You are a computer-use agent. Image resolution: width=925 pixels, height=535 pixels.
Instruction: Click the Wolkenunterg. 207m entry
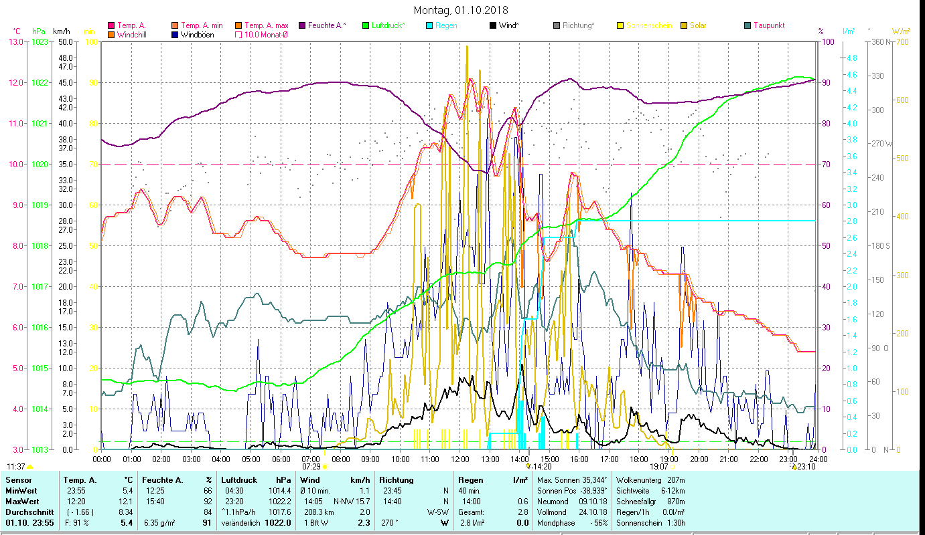(x=651, y=480)
